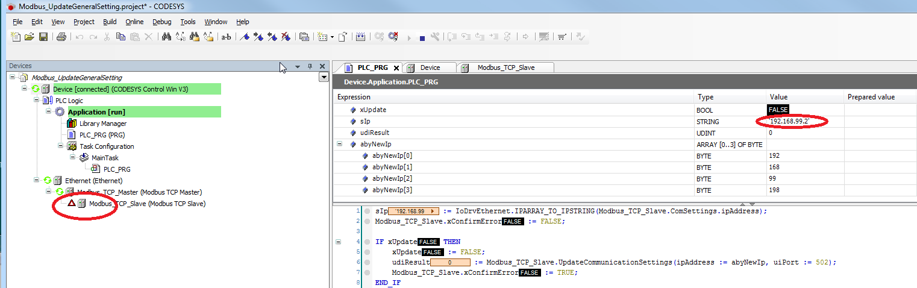The height and width of the screenshot is (288, 917).
Task: Click the Print toolbar icon
Action: click(x=61, y=37)
